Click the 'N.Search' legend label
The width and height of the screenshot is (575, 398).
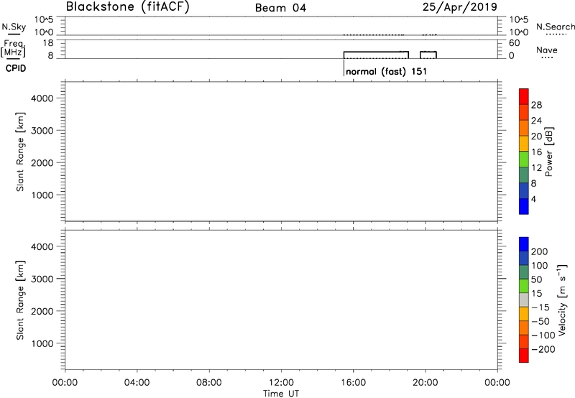pos(556,27)
